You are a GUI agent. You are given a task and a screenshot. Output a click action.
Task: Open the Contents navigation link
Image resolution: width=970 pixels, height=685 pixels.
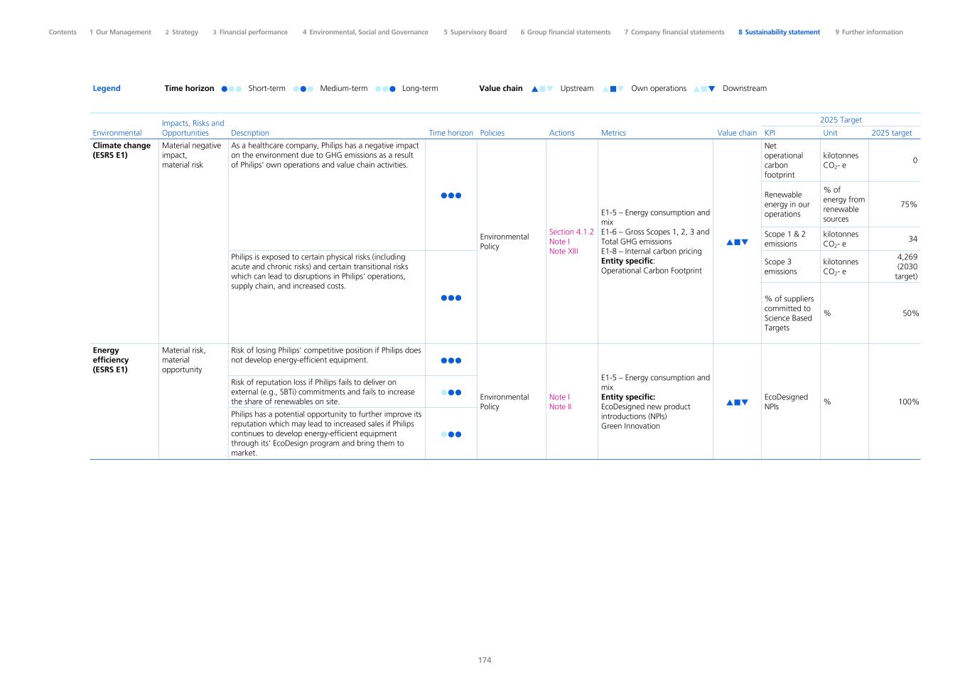tap(63, 32)
